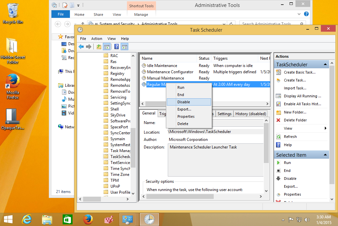Screen dimensions: 338x226
Task: Choose Properties in the context menu
Action: coord(189,116)
